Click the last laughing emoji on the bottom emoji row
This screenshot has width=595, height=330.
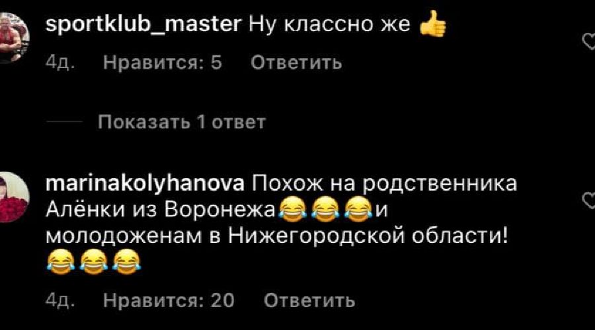click(126, 262)
